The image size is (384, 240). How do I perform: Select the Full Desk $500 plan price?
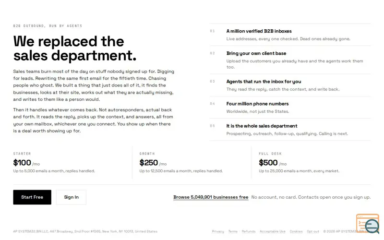[268, 163]
